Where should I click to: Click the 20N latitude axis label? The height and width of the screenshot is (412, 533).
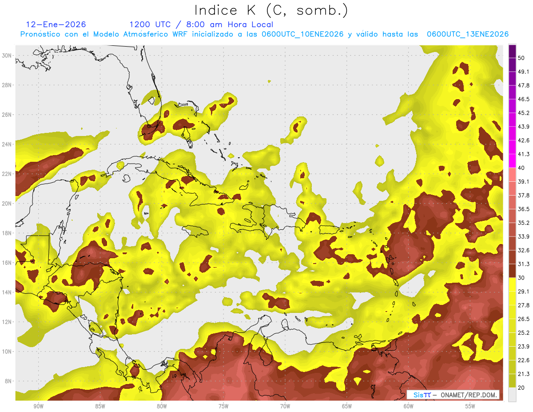coord(7,204)
